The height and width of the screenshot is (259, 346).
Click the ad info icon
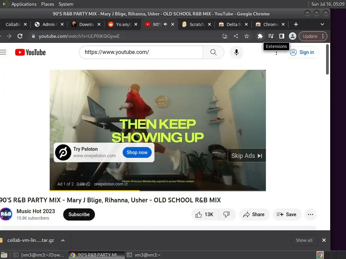pyautogui.click(x=88, y=184)
